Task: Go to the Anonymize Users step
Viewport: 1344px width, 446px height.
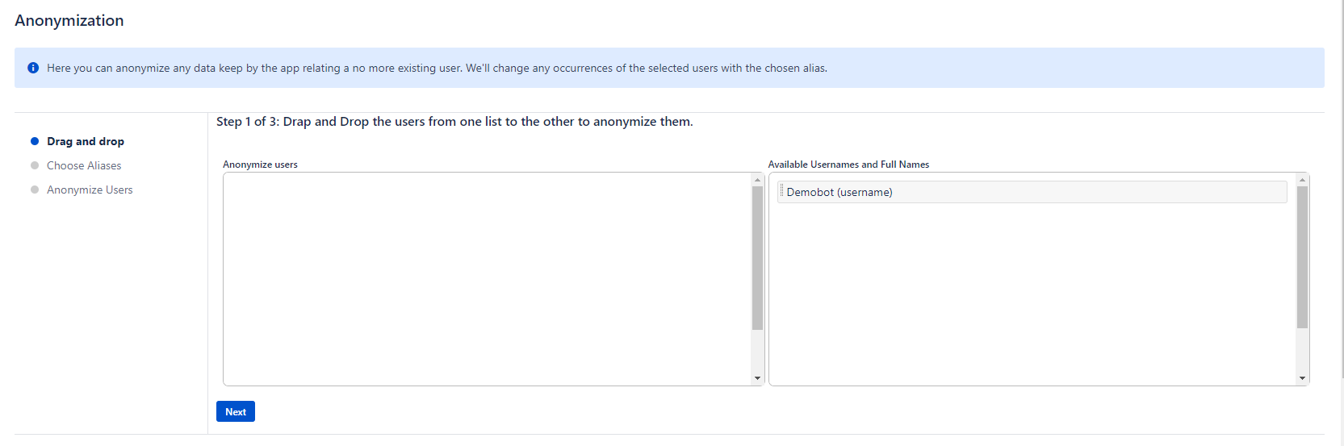Action: coord(90,190)
